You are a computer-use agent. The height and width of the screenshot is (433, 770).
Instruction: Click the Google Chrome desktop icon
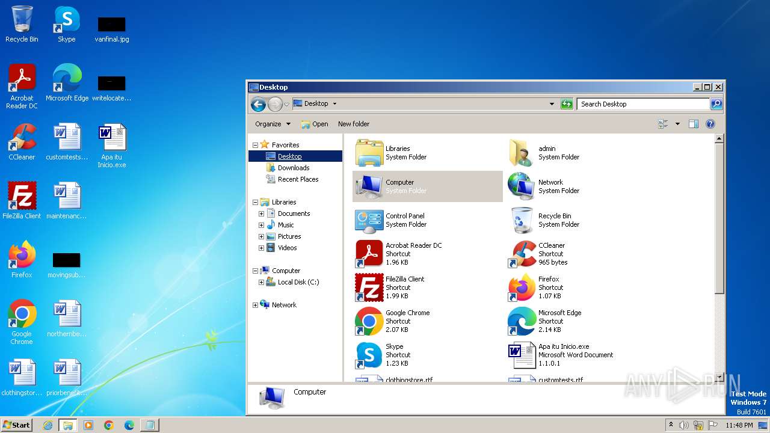point(22,322)
